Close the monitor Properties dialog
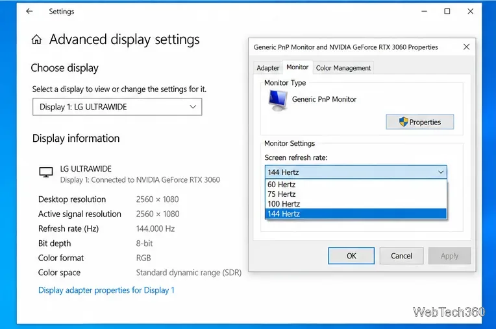The height and width of the screenshot is (329, 496). [466, 47]
